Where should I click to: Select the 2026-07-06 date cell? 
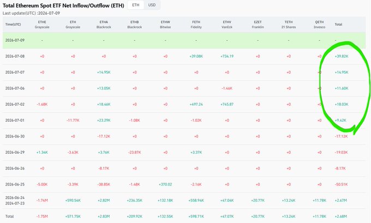(15, 88)
